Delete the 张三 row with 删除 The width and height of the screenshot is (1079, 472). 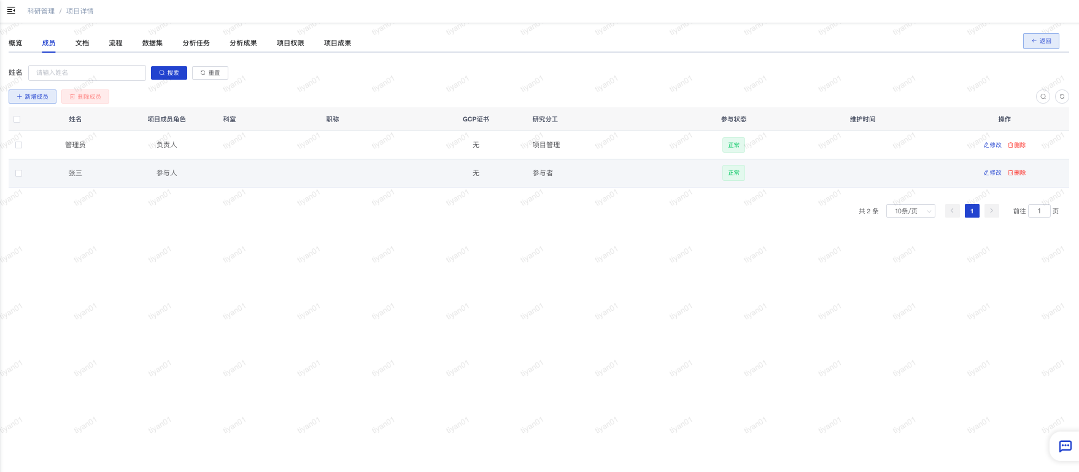(1017, 173)
